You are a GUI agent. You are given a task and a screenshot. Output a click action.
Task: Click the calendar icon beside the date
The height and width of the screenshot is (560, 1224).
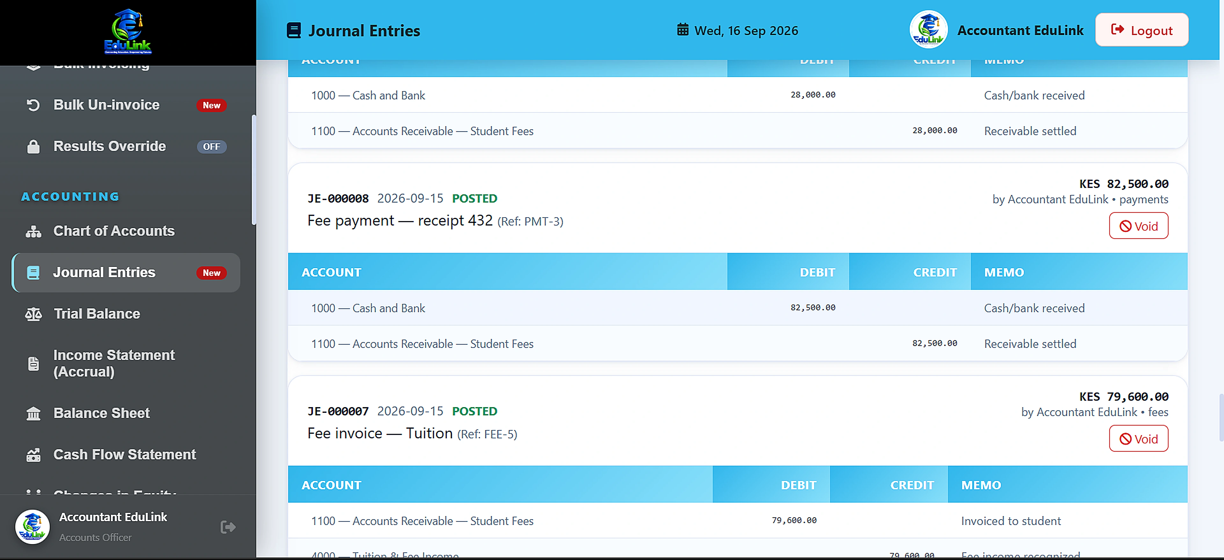[682, 30]
